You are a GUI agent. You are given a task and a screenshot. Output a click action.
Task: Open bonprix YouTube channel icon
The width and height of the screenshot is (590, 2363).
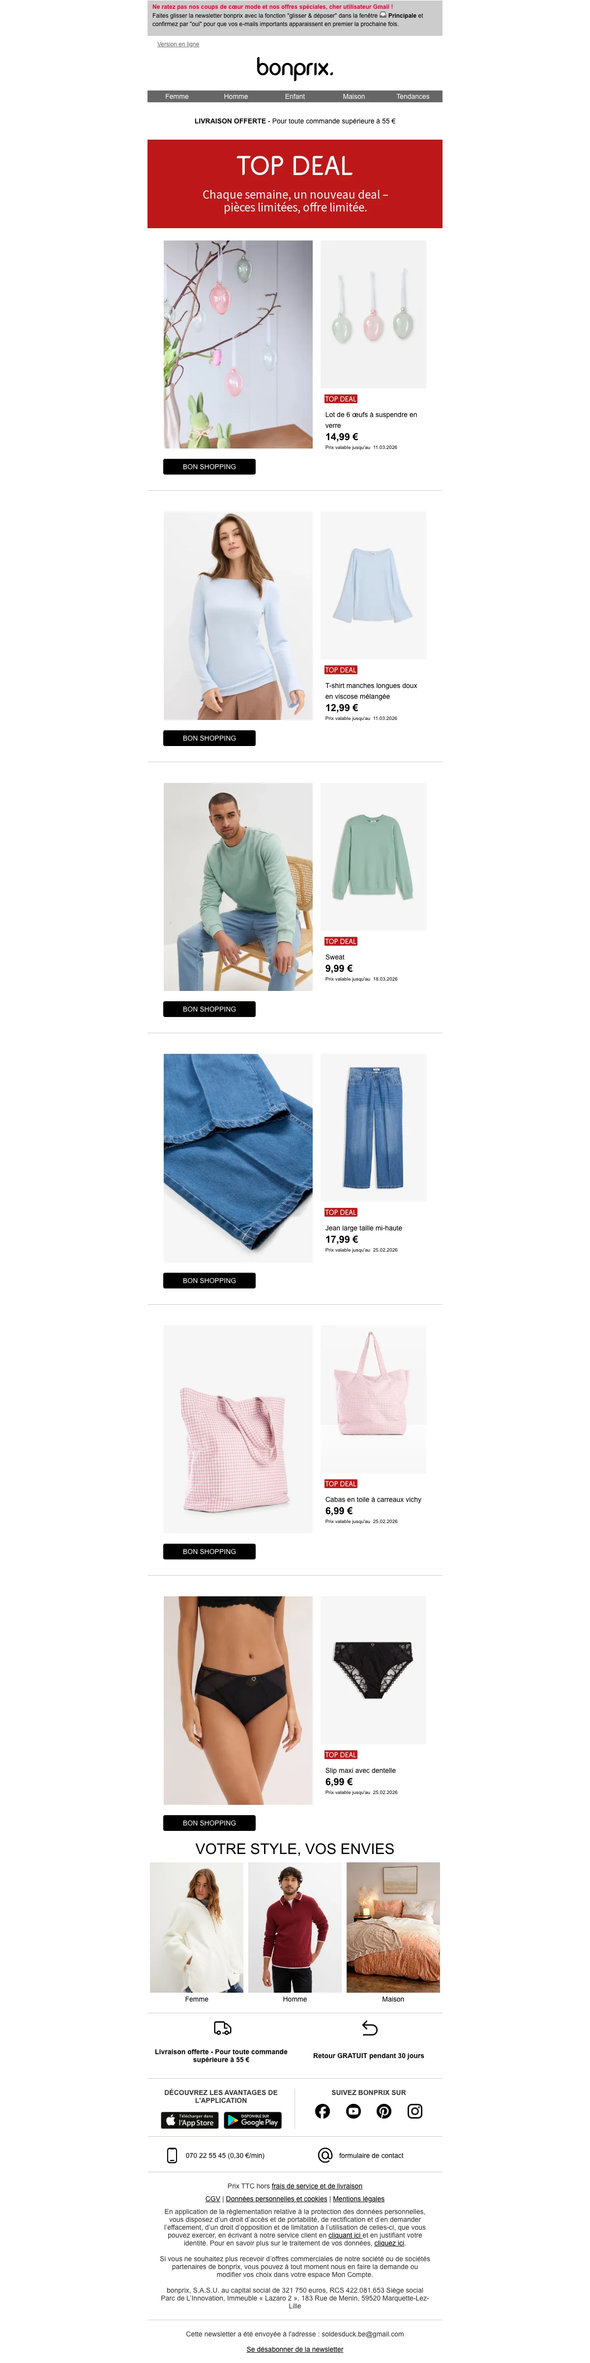(354, 2111)
